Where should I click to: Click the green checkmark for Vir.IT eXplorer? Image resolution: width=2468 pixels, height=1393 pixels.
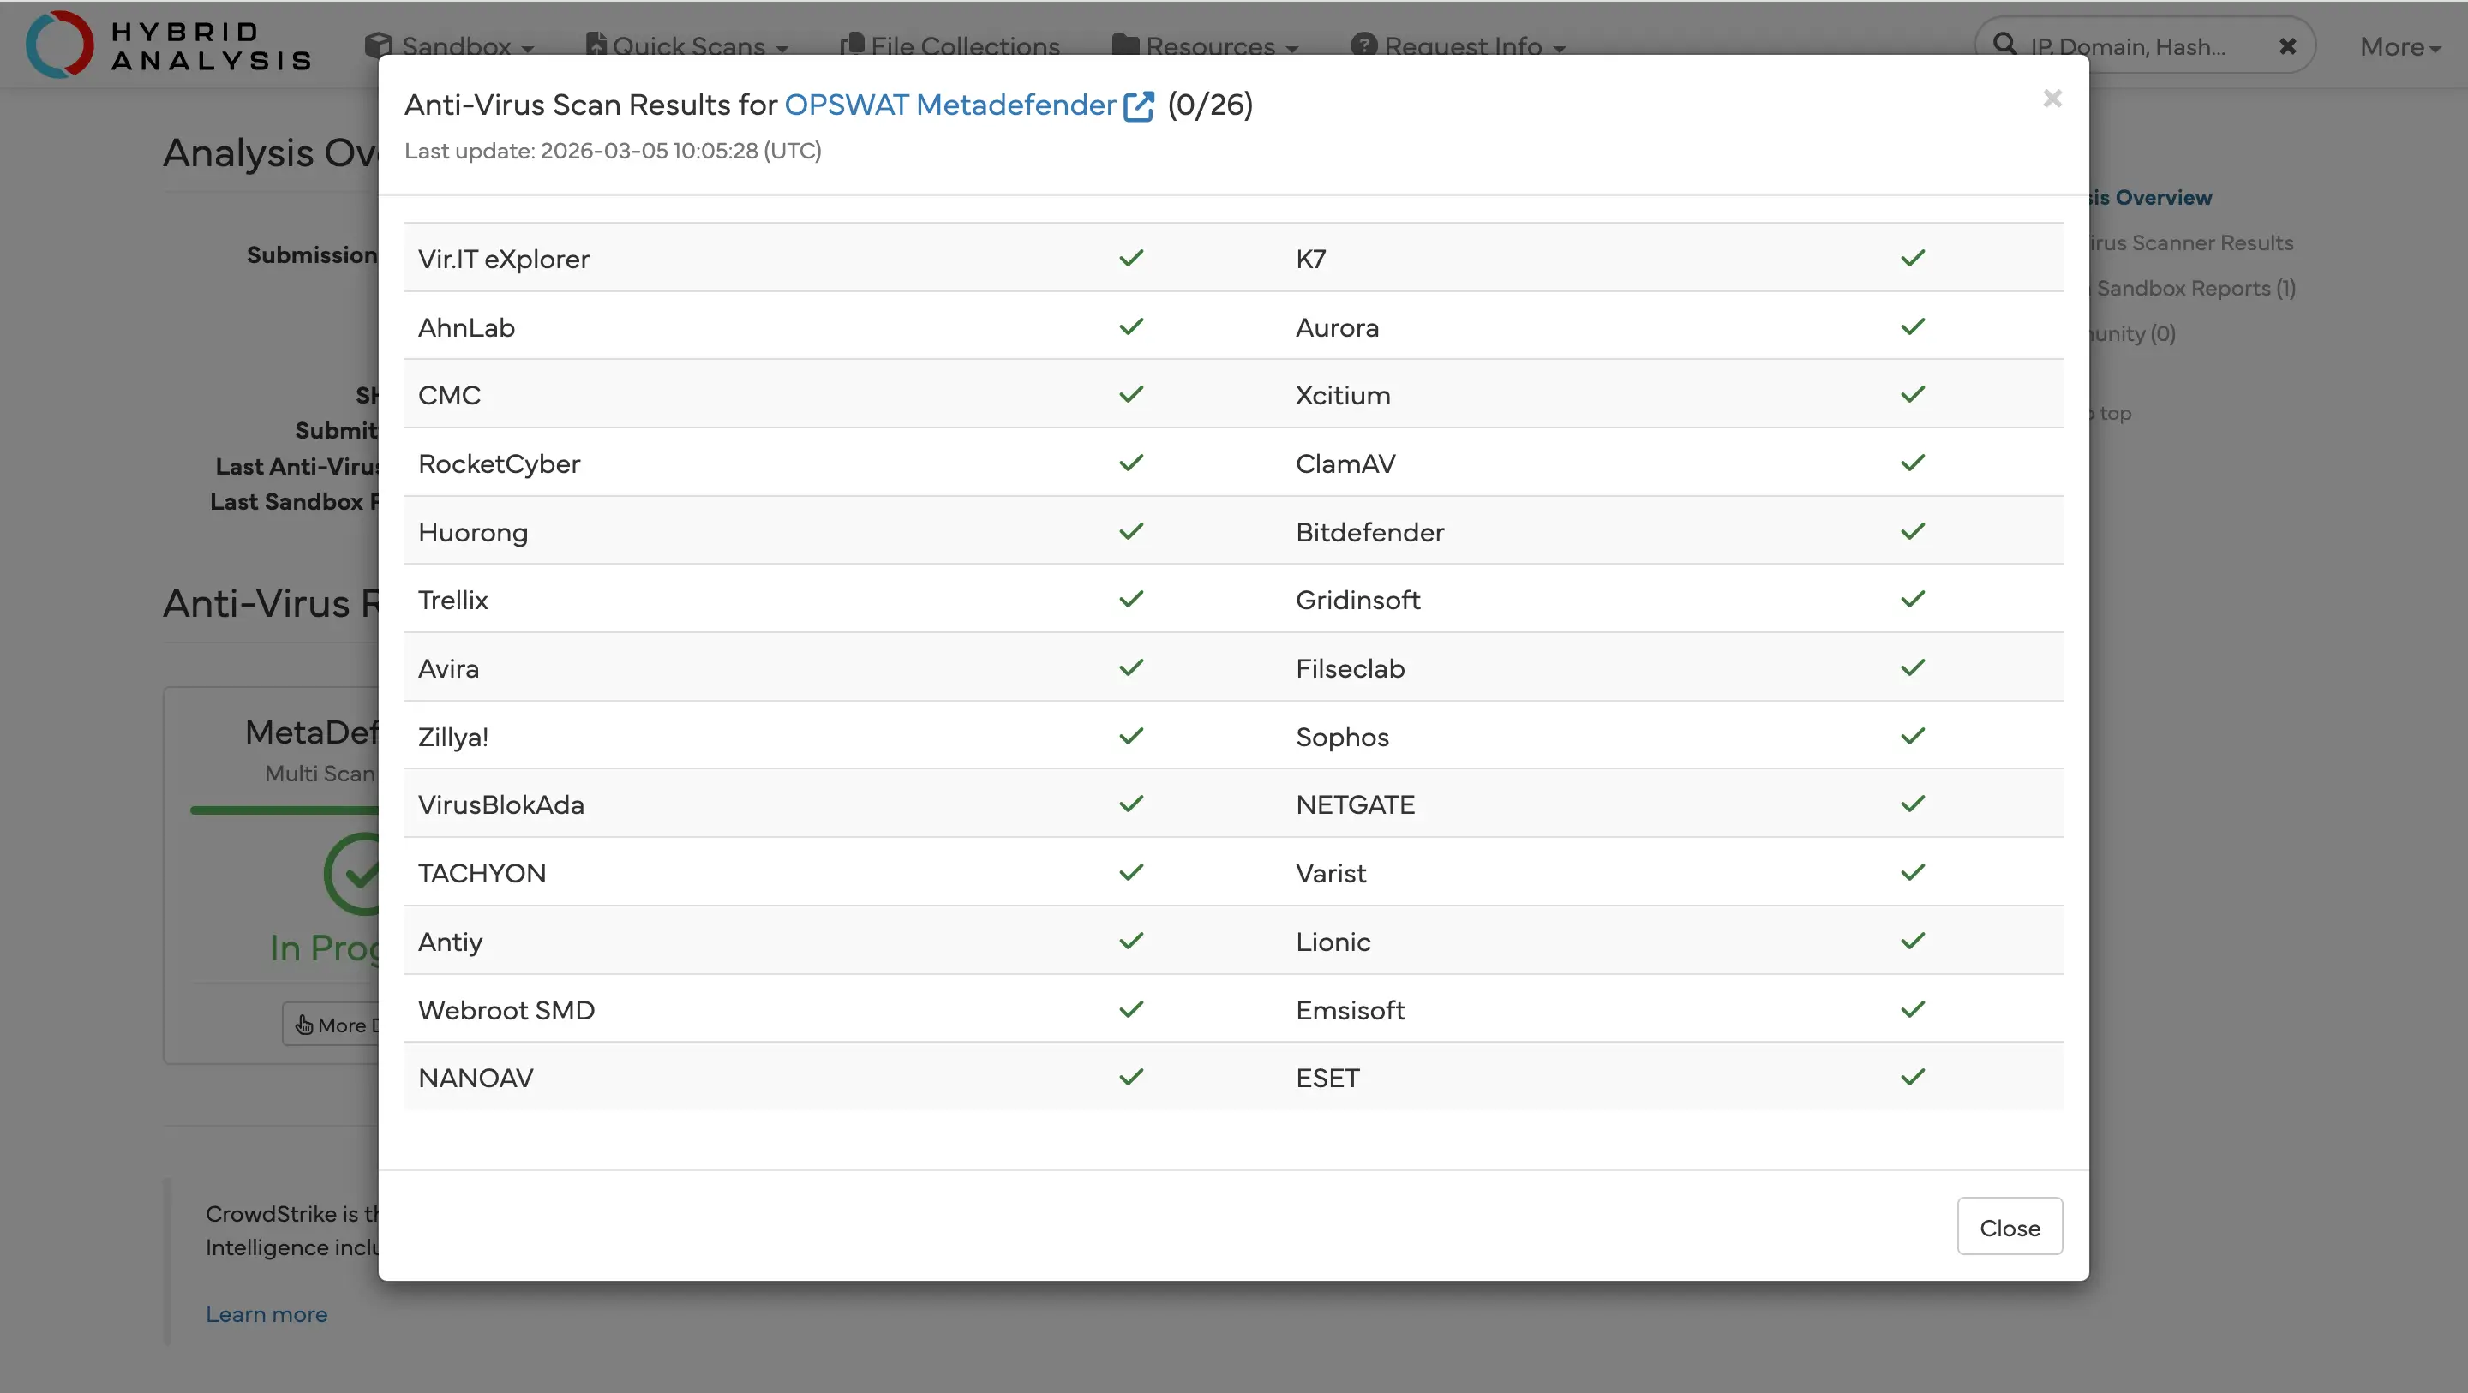1131,258
